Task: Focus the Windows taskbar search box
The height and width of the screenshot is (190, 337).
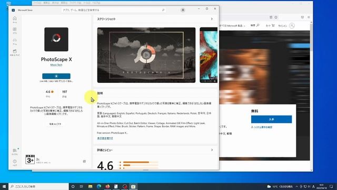Action: (x=38, y=186)
